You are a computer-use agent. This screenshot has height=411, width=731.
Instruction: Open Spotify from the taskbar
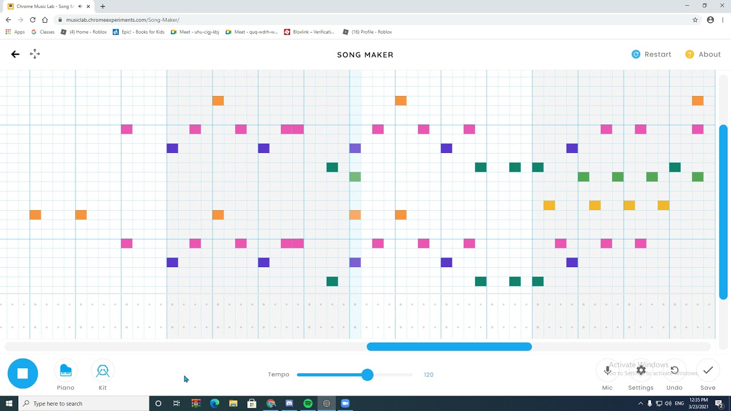pos(308,404)
